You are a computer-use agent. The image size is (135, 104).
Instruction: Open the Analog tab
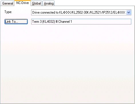[49, 3]
